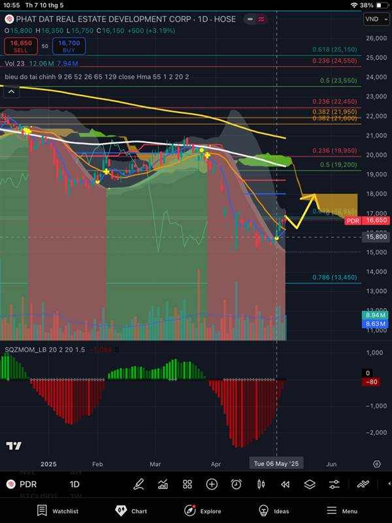Switch to the Chart tab
The image size is (392, 523).
point(131,511)
